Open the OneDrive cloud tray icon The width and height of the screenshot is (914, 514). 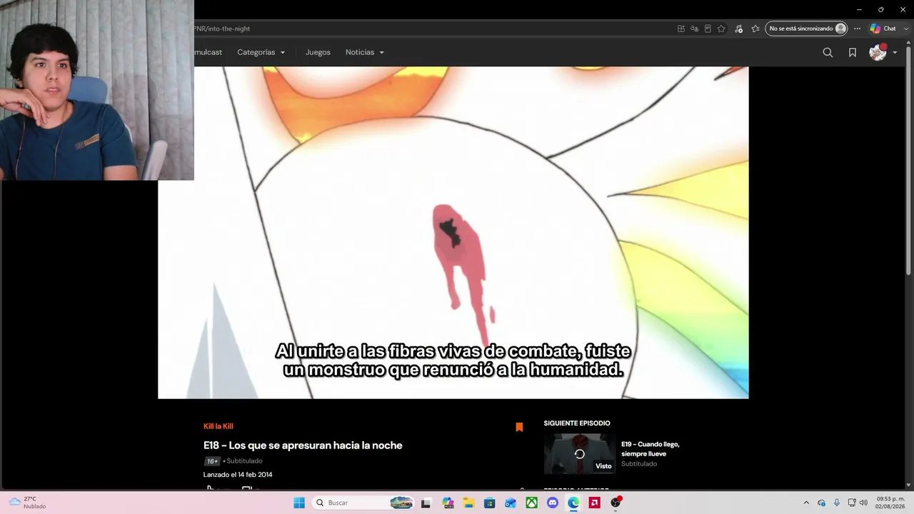click(x=822, y=503)
